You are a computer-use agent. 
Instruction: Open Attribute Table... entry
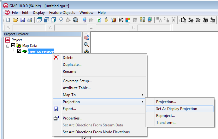click(x=99, y=88)
